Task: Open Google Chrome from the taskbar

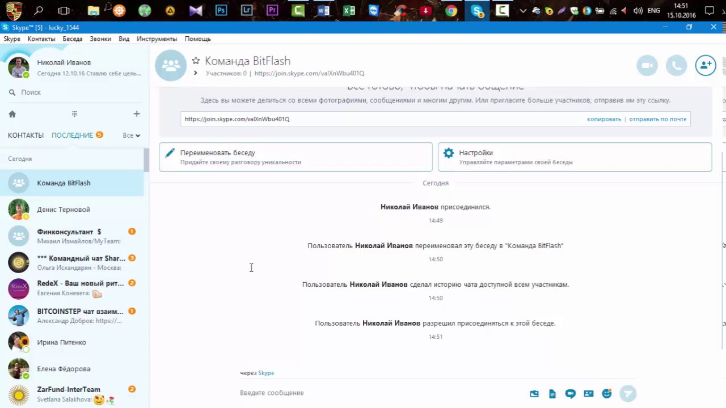Action: point(451,10)
